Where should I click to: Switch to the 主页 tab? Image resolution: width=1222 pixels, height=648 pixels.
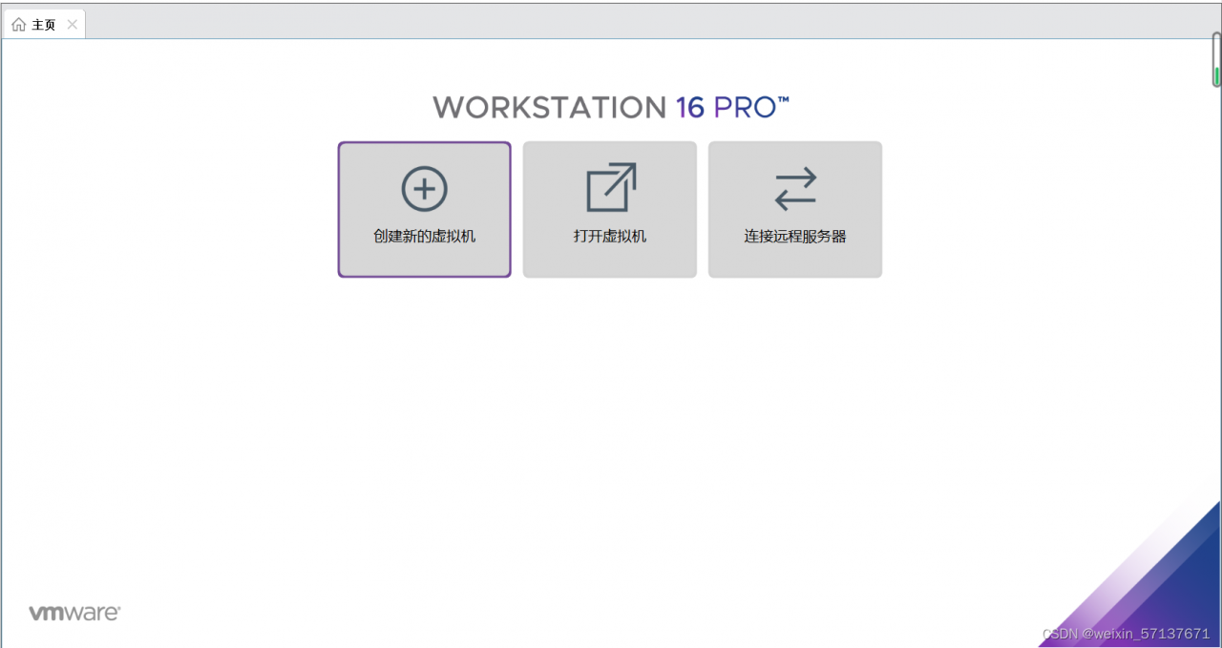[44, 25]
